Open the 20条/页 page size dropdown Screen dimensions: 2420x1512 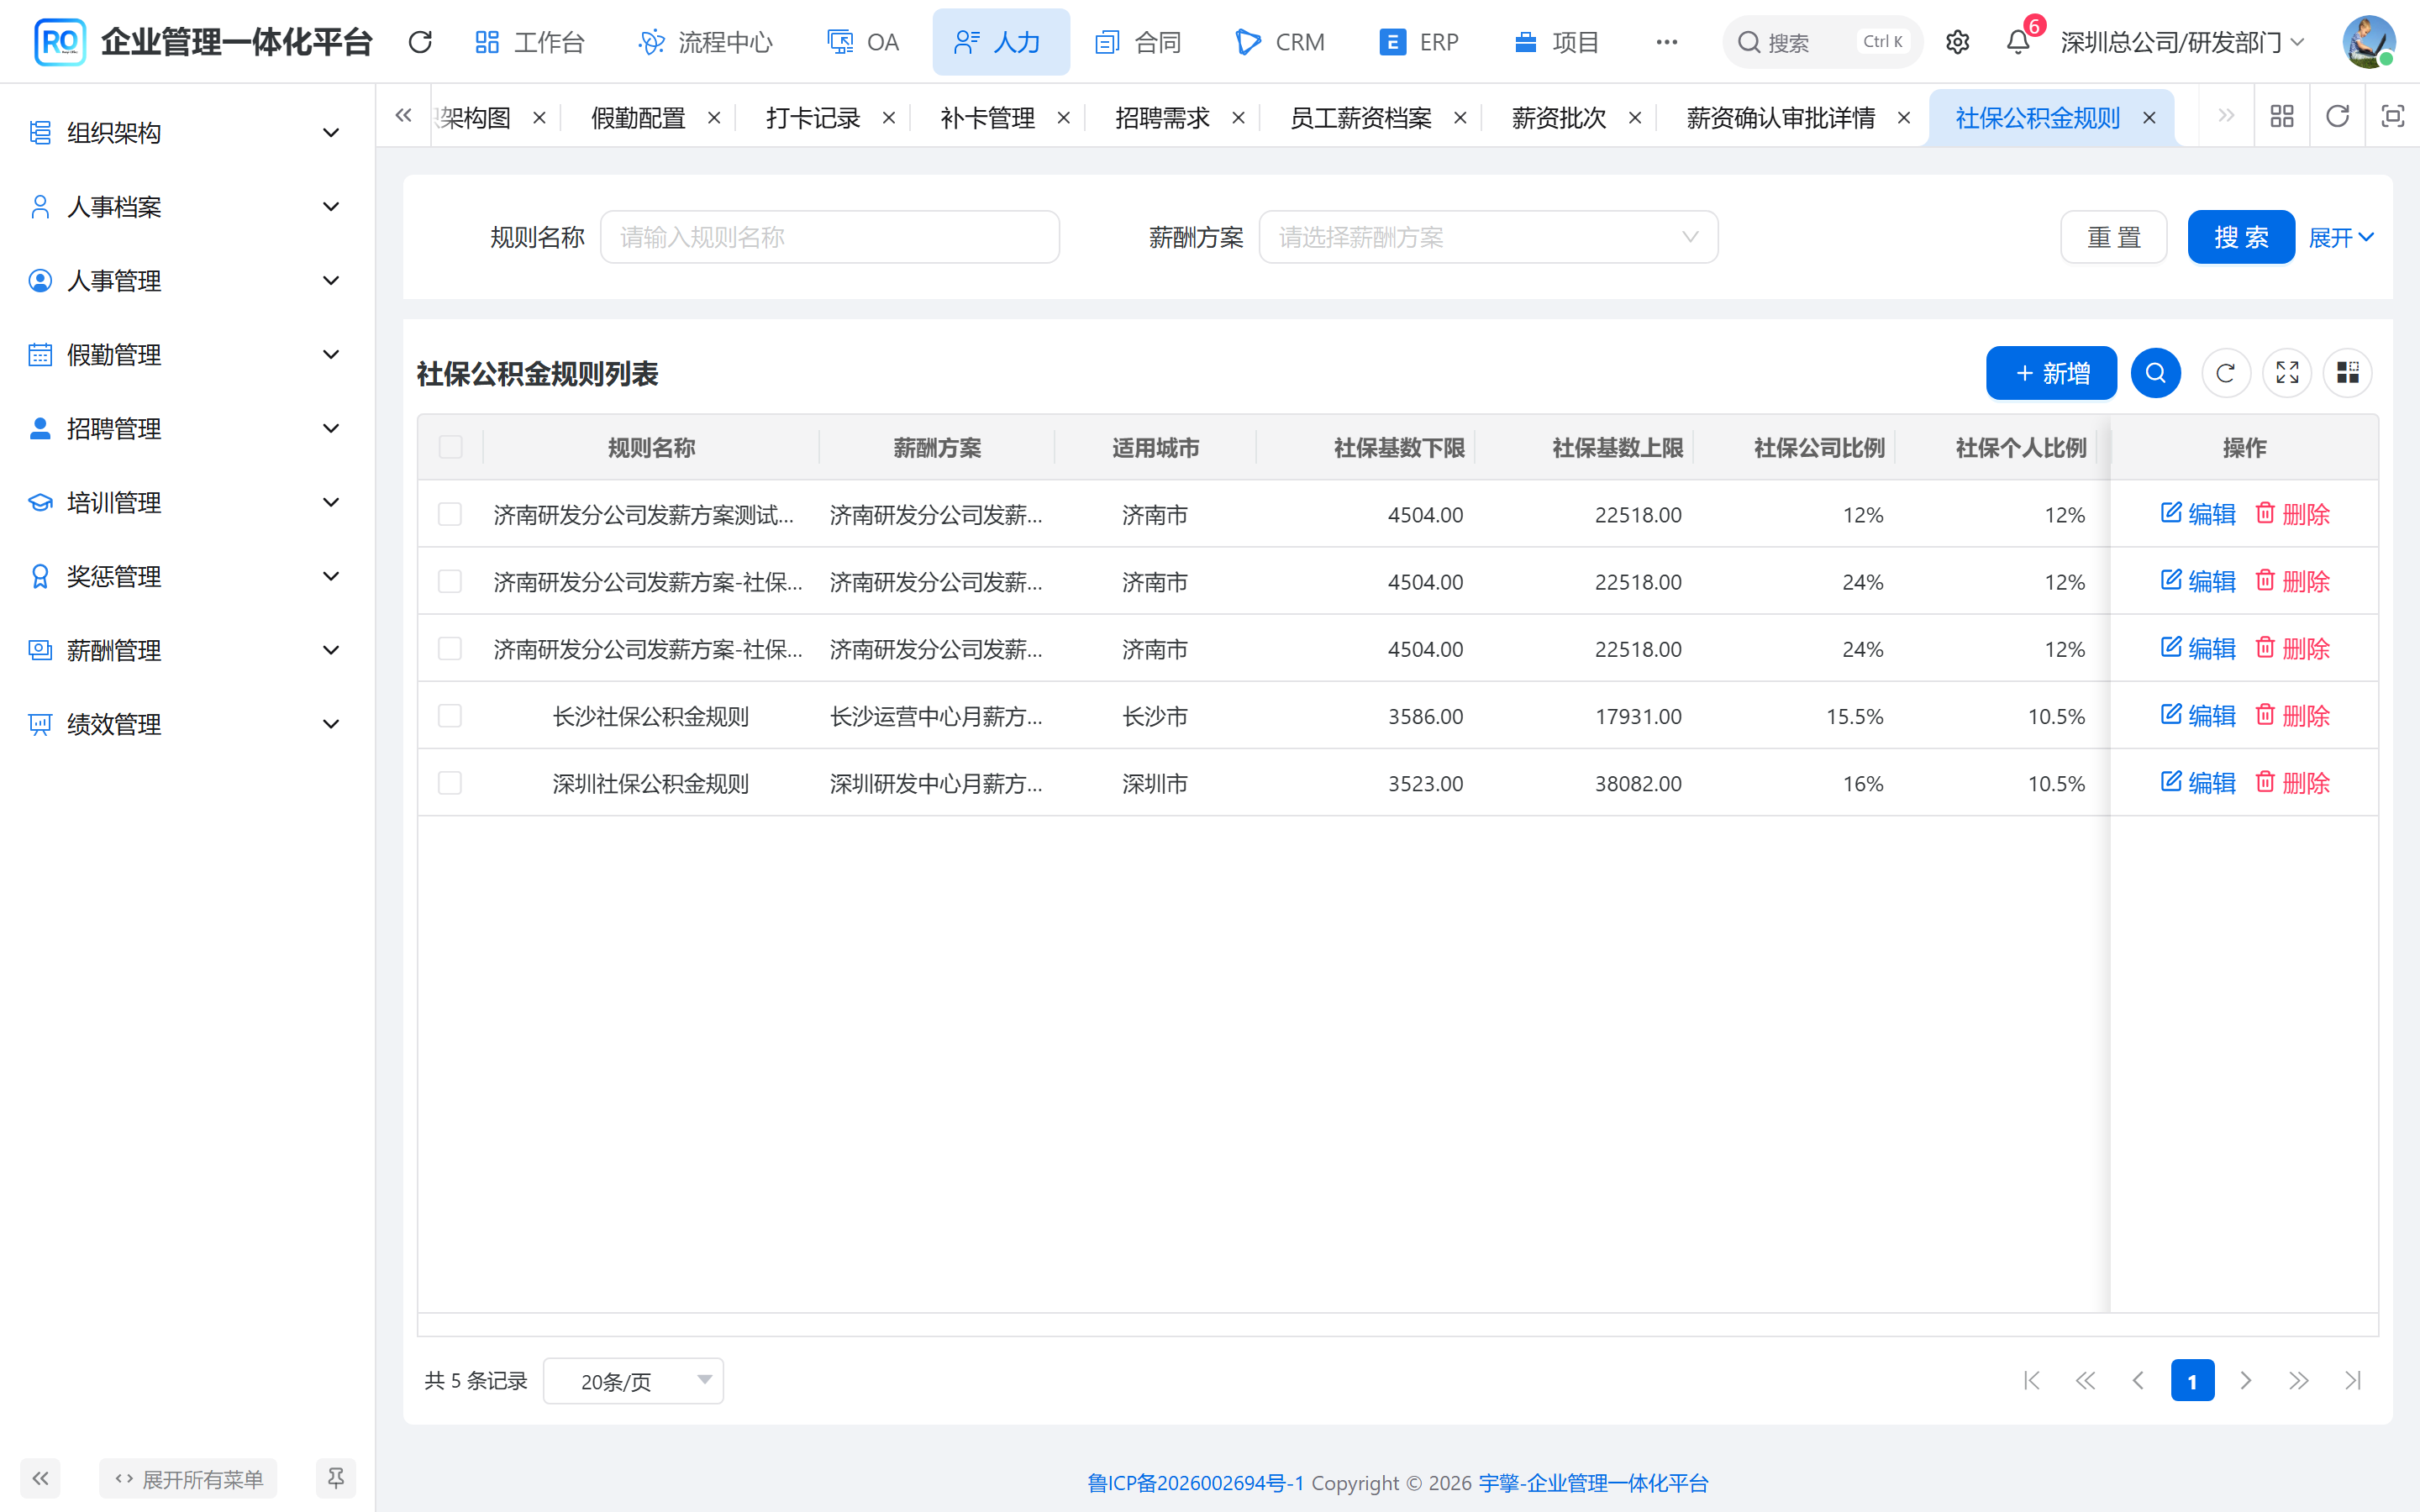(x=633, y=1381)
